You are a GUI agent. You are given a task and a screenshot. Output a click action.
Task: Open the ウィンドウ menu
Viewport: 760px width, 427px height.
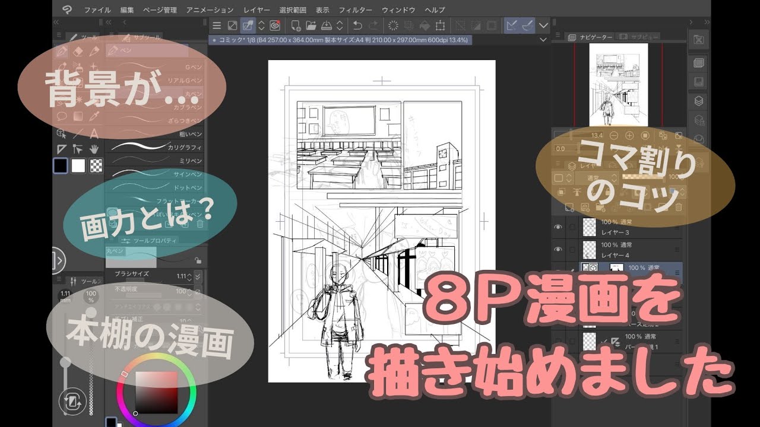(x=399, y=10)
